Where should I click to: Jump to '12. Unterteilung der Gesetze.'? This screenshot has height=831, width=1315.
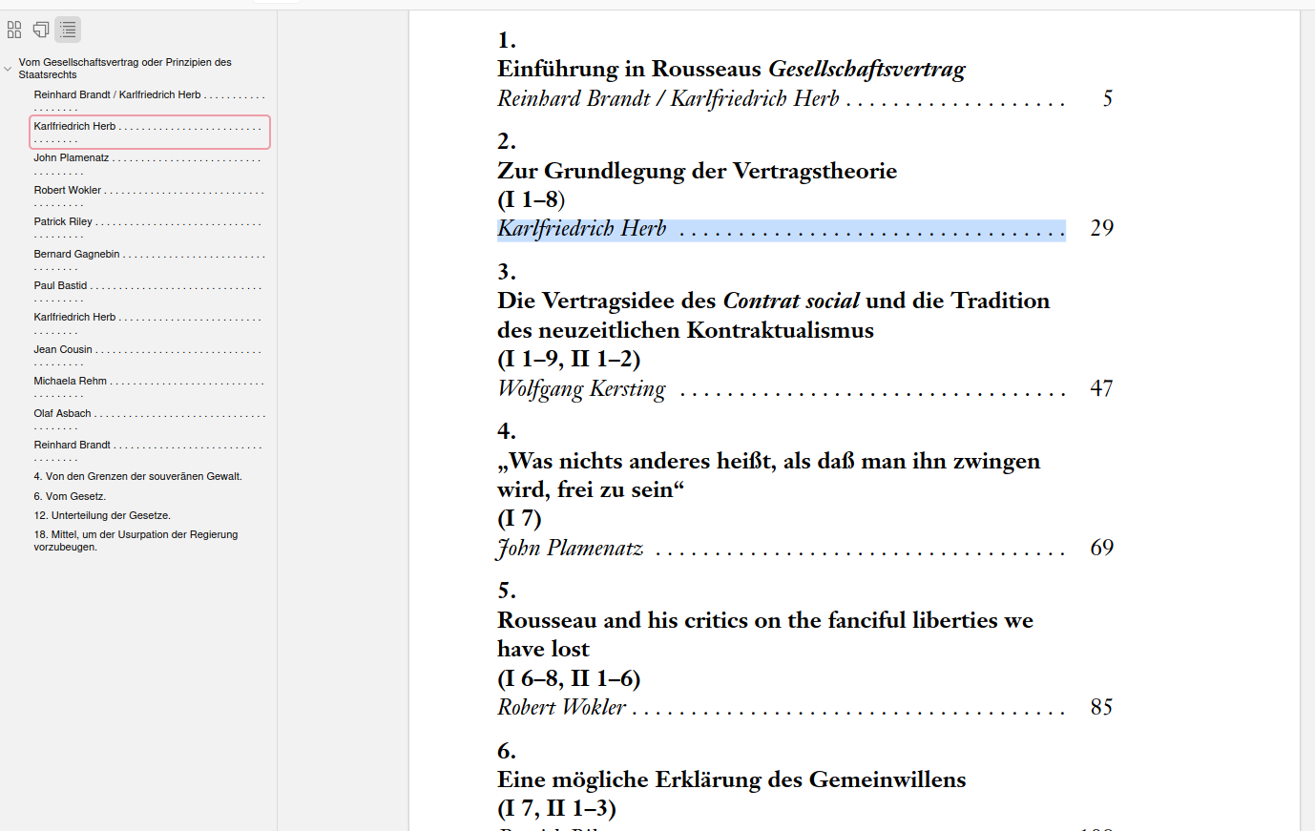click(102, 515)
